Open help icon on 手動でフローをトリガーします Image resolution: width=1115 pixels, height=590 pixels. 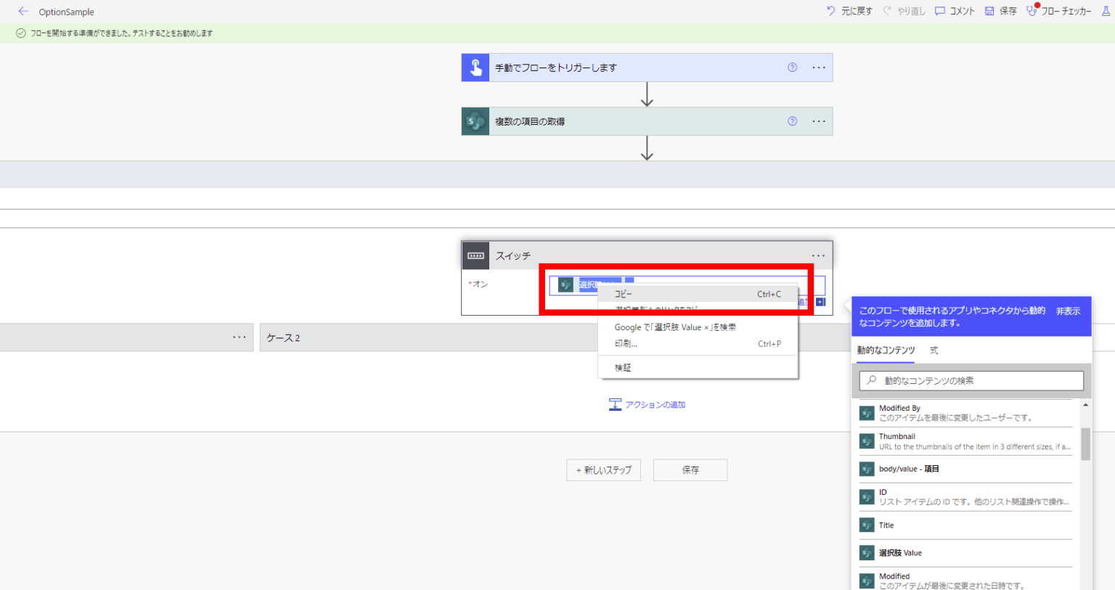(792, 67)
